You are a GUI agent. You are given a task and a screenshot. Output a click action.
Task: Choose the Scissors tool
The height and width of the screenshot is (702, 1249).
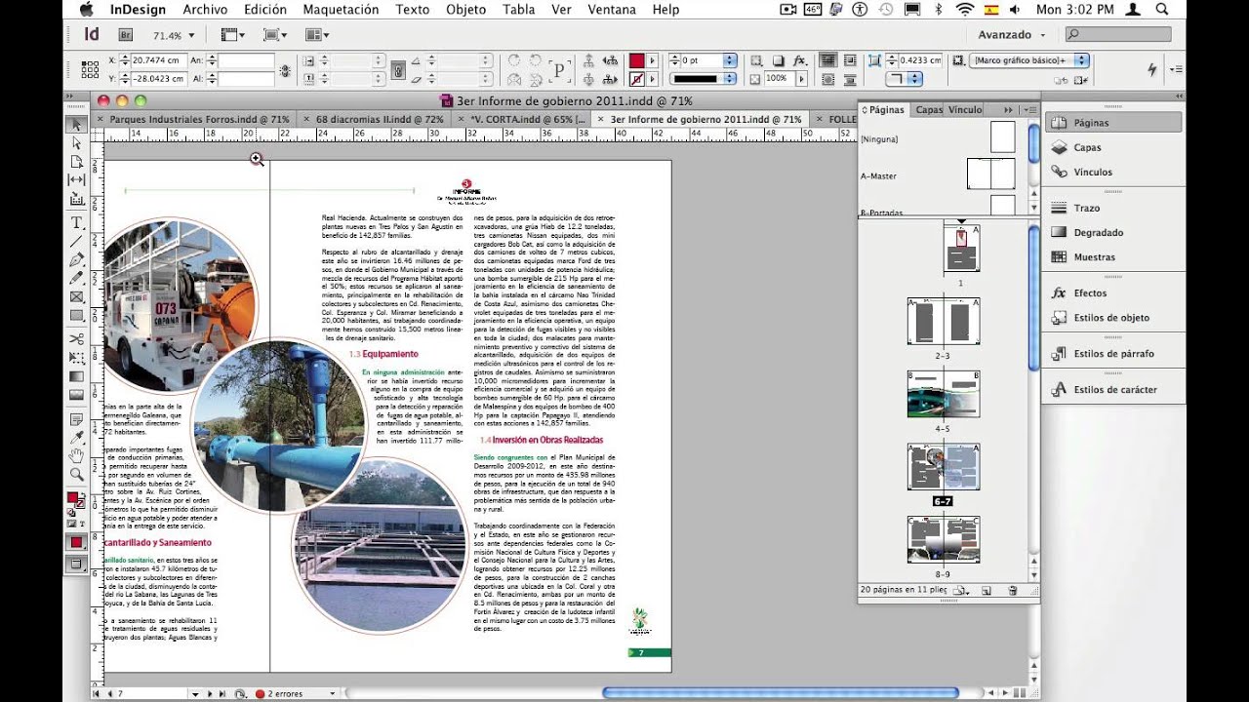click(x=76, y=338)
